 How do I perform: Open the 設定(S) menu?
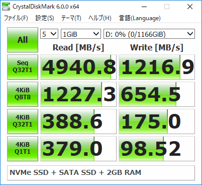click(45, 18)
